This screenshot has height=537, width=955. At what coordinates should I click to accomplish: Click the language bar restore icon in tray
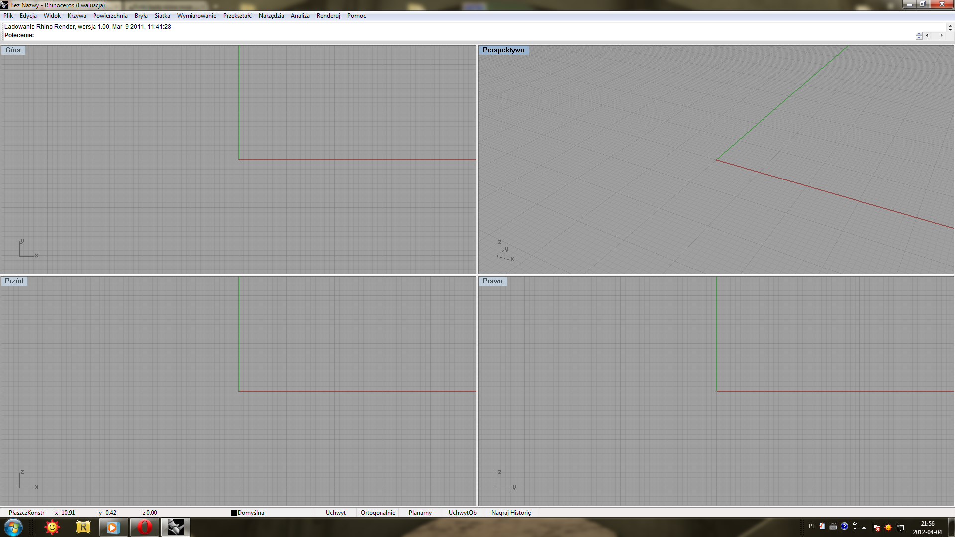855,523
